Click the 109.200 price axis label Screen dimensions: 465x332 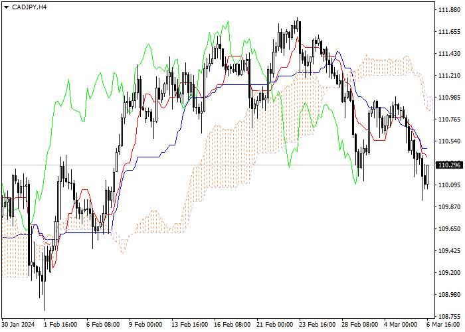coord(449,273)
